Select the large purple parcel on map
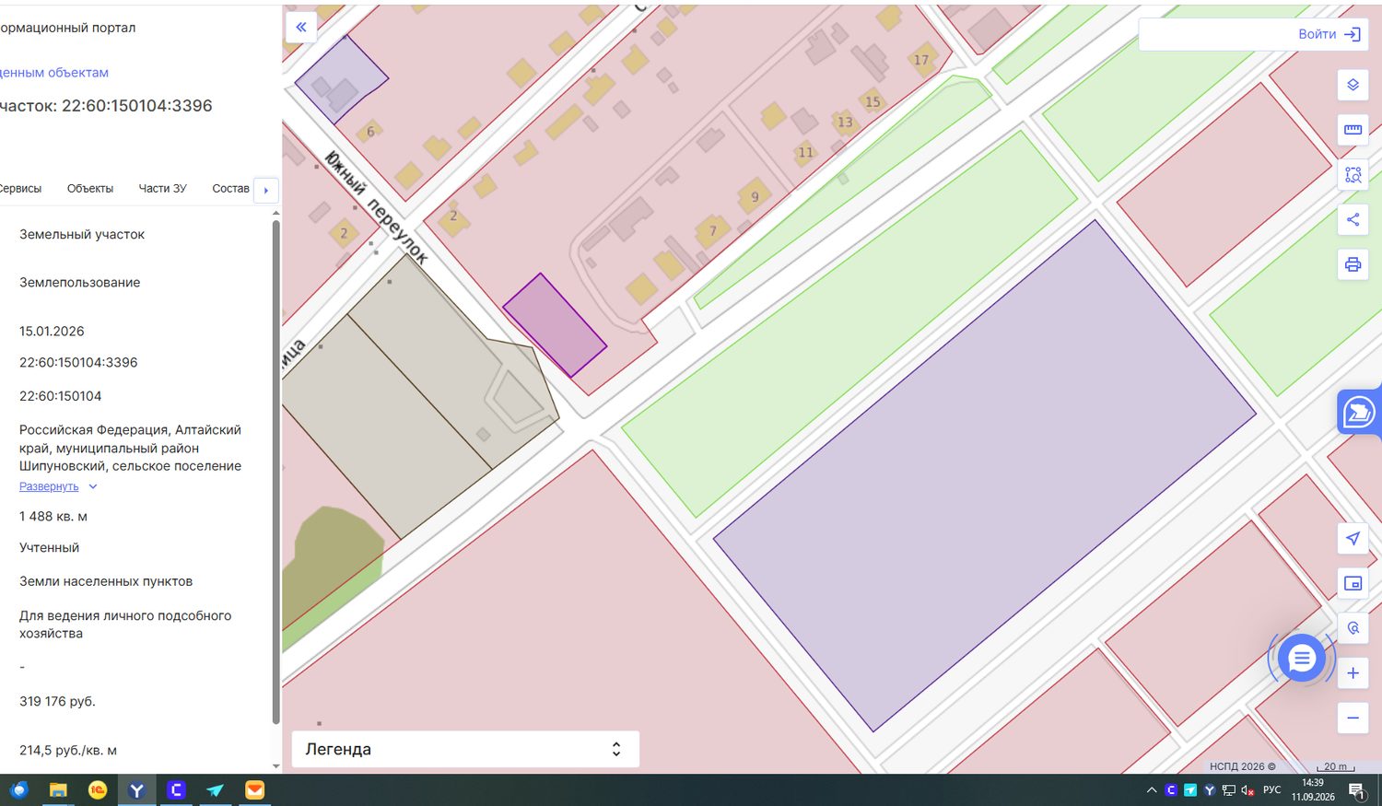Image resolution: width=1382 pixels, height=806 pixels. 984,475
